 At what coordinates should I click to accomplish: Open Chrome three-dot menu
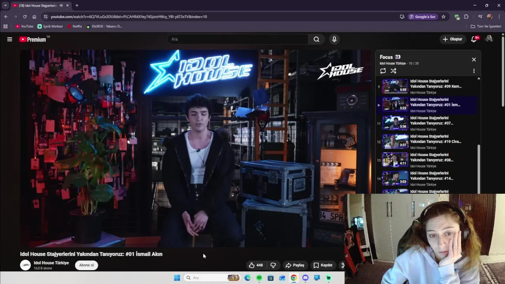click(x=499, y=17)
